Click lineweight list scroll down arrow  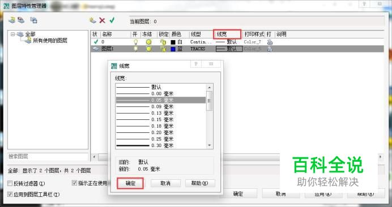pos(209,145)
